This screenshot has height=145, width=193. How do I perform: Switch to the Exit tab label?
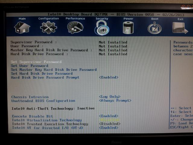[x=180, y=19]
